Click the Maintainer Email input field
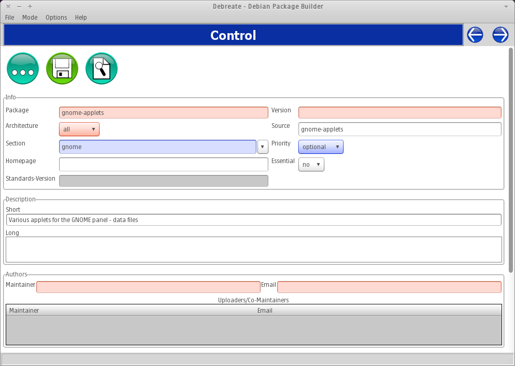Image resolution: width=515 pixels, height=366 pixels. click(389, 287)
